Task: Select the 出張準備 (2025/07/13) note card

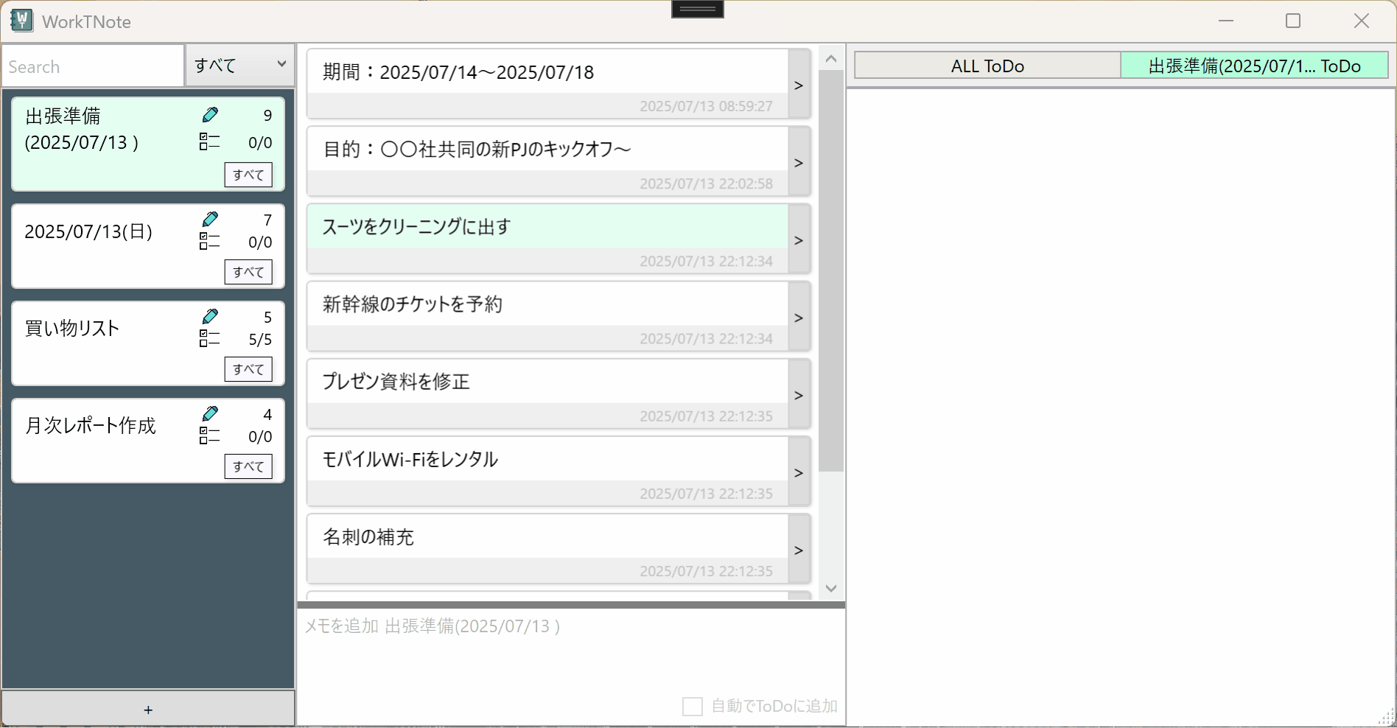Action: (148, 144)
